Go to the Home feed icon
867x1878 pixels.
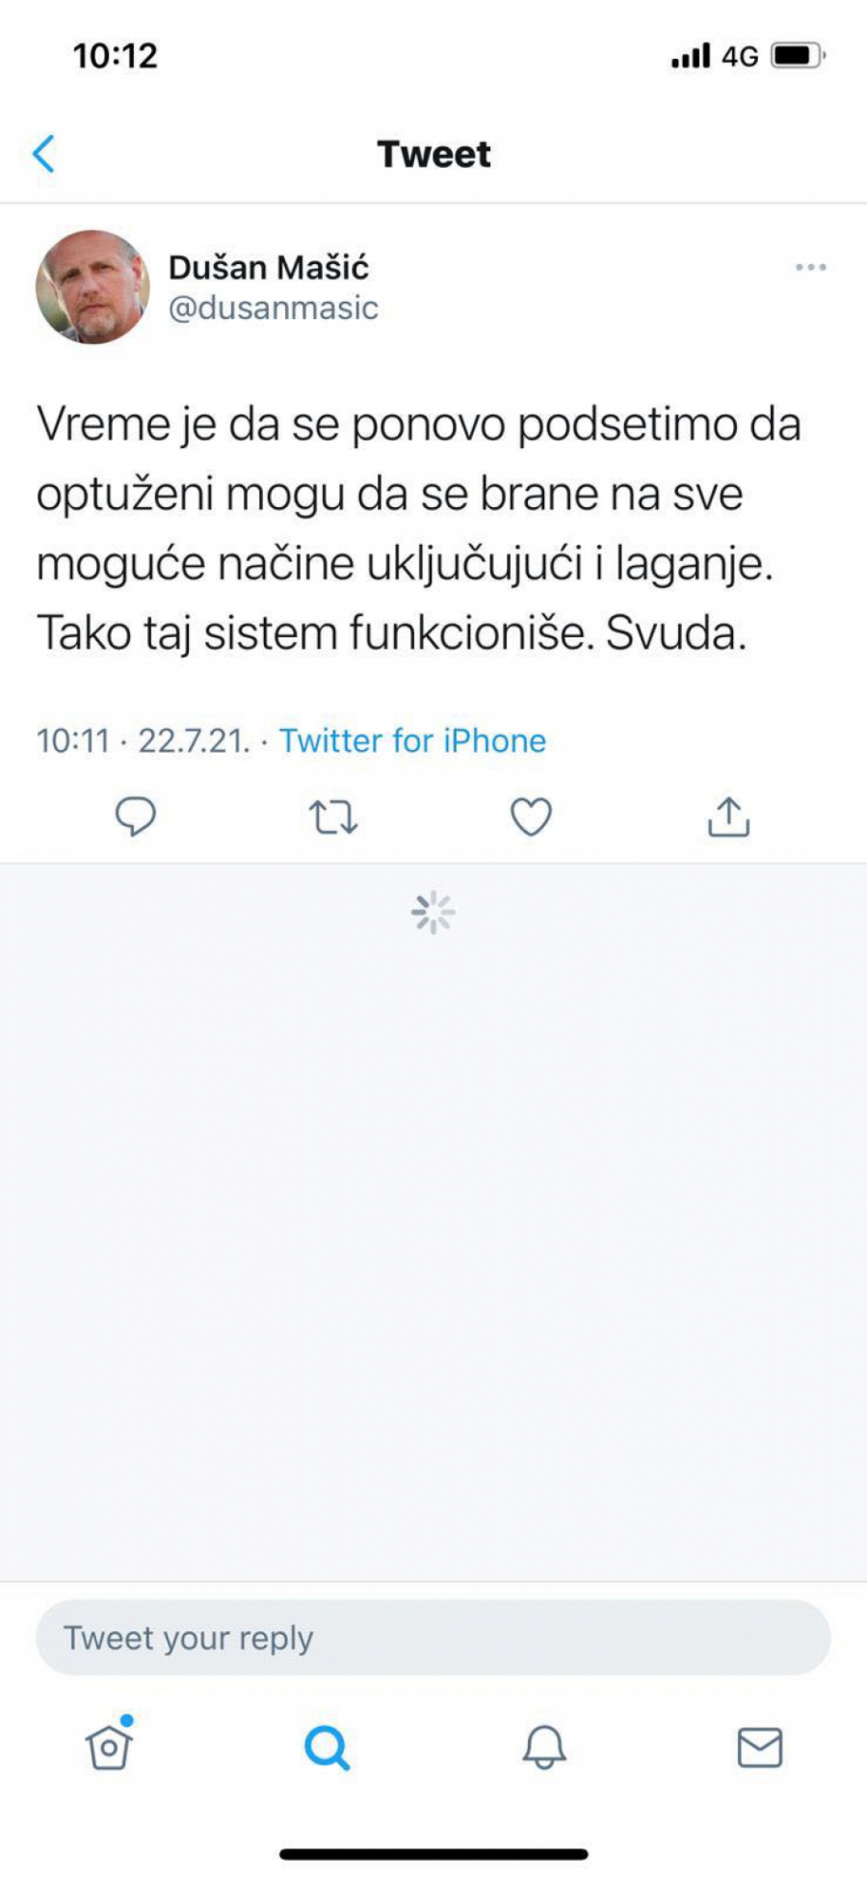point(108,1749)
